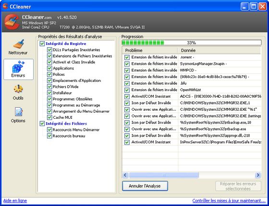Select the Erreurs registry cubes icon
This screenshot has width=269, height=206.
click(x=18, y=67)
